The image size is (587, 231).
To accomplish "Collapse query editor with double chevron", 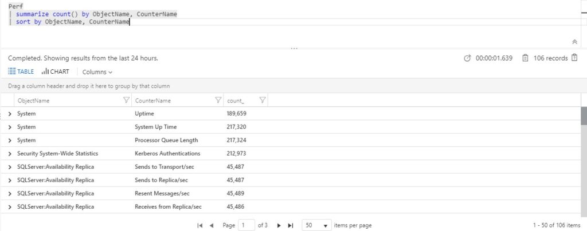I will coord(574,42).
